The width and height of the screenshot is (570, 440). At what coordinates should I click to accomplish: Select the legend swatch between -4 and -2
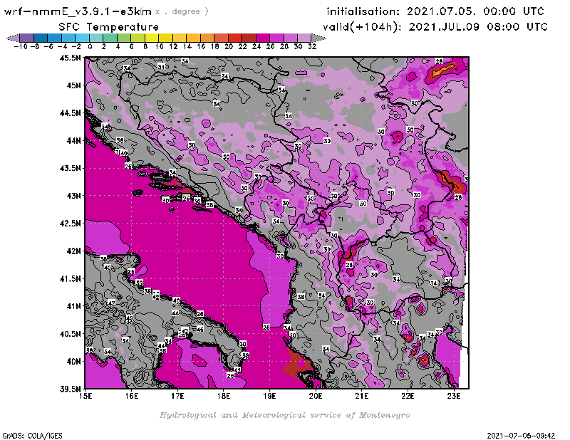pos(68,38)
